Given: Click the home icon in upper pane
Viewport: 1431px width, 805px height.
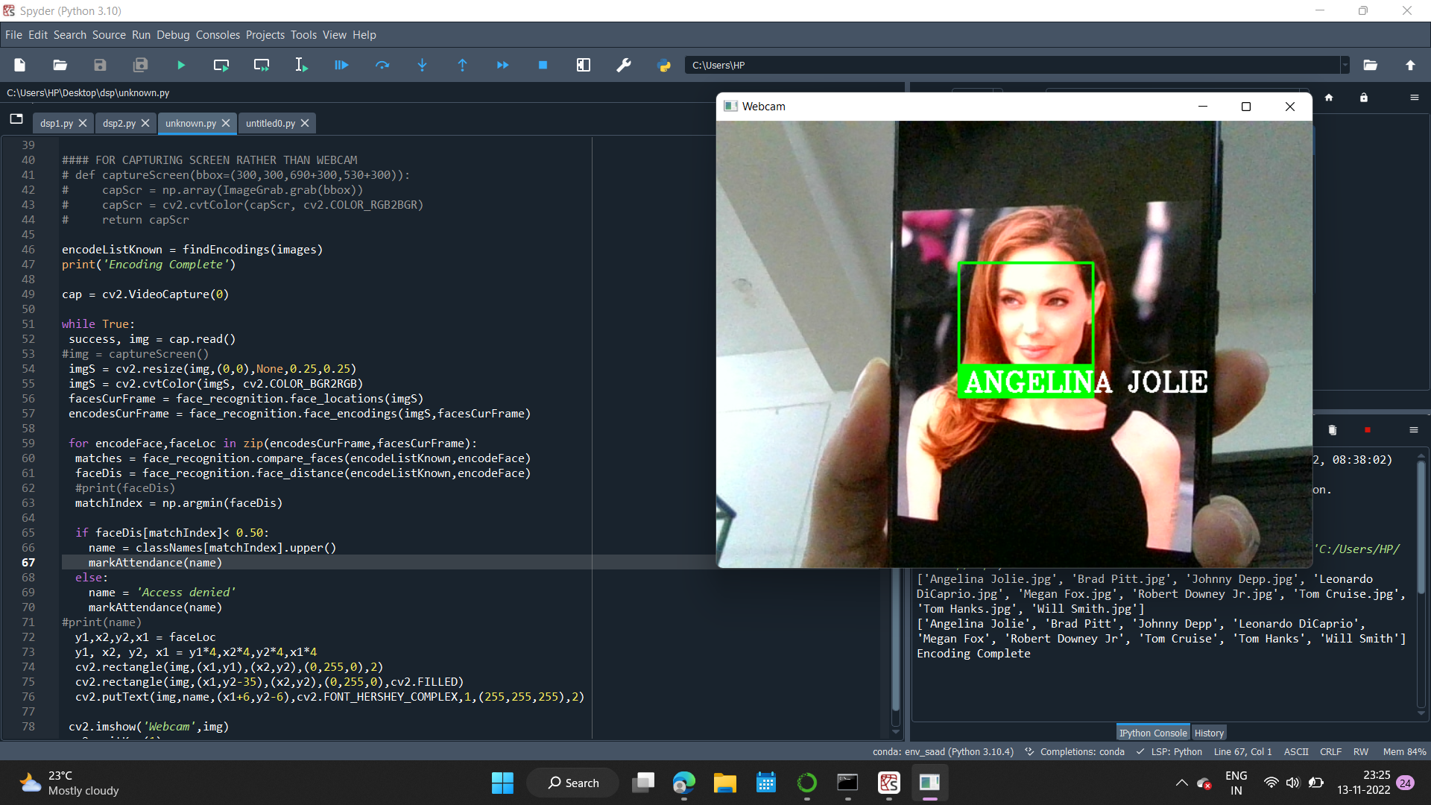Looking at the screenshot, I should coord(1329,98).
